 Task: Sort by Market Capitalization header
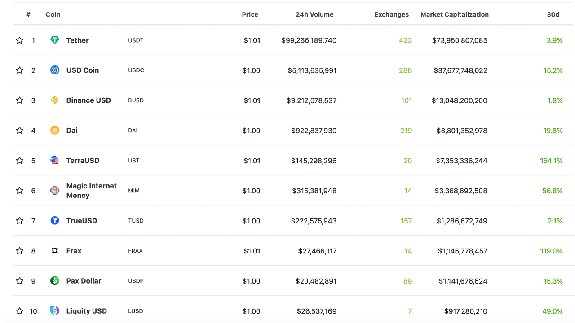(x=455, y=14)
